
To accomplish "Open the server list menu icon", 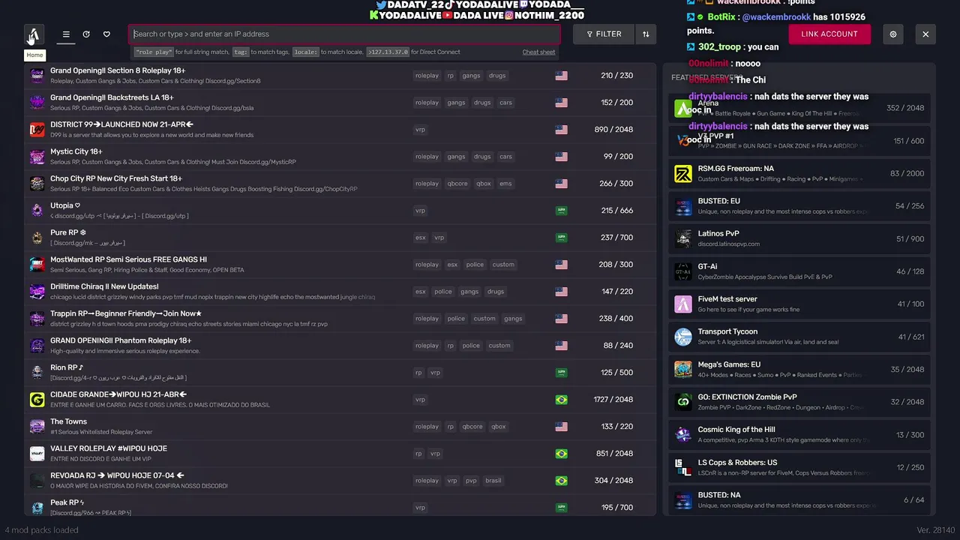I will point(66,34).
